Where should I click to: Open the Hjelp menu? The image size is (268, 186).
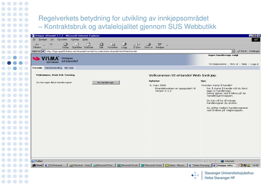pos(85,40)
